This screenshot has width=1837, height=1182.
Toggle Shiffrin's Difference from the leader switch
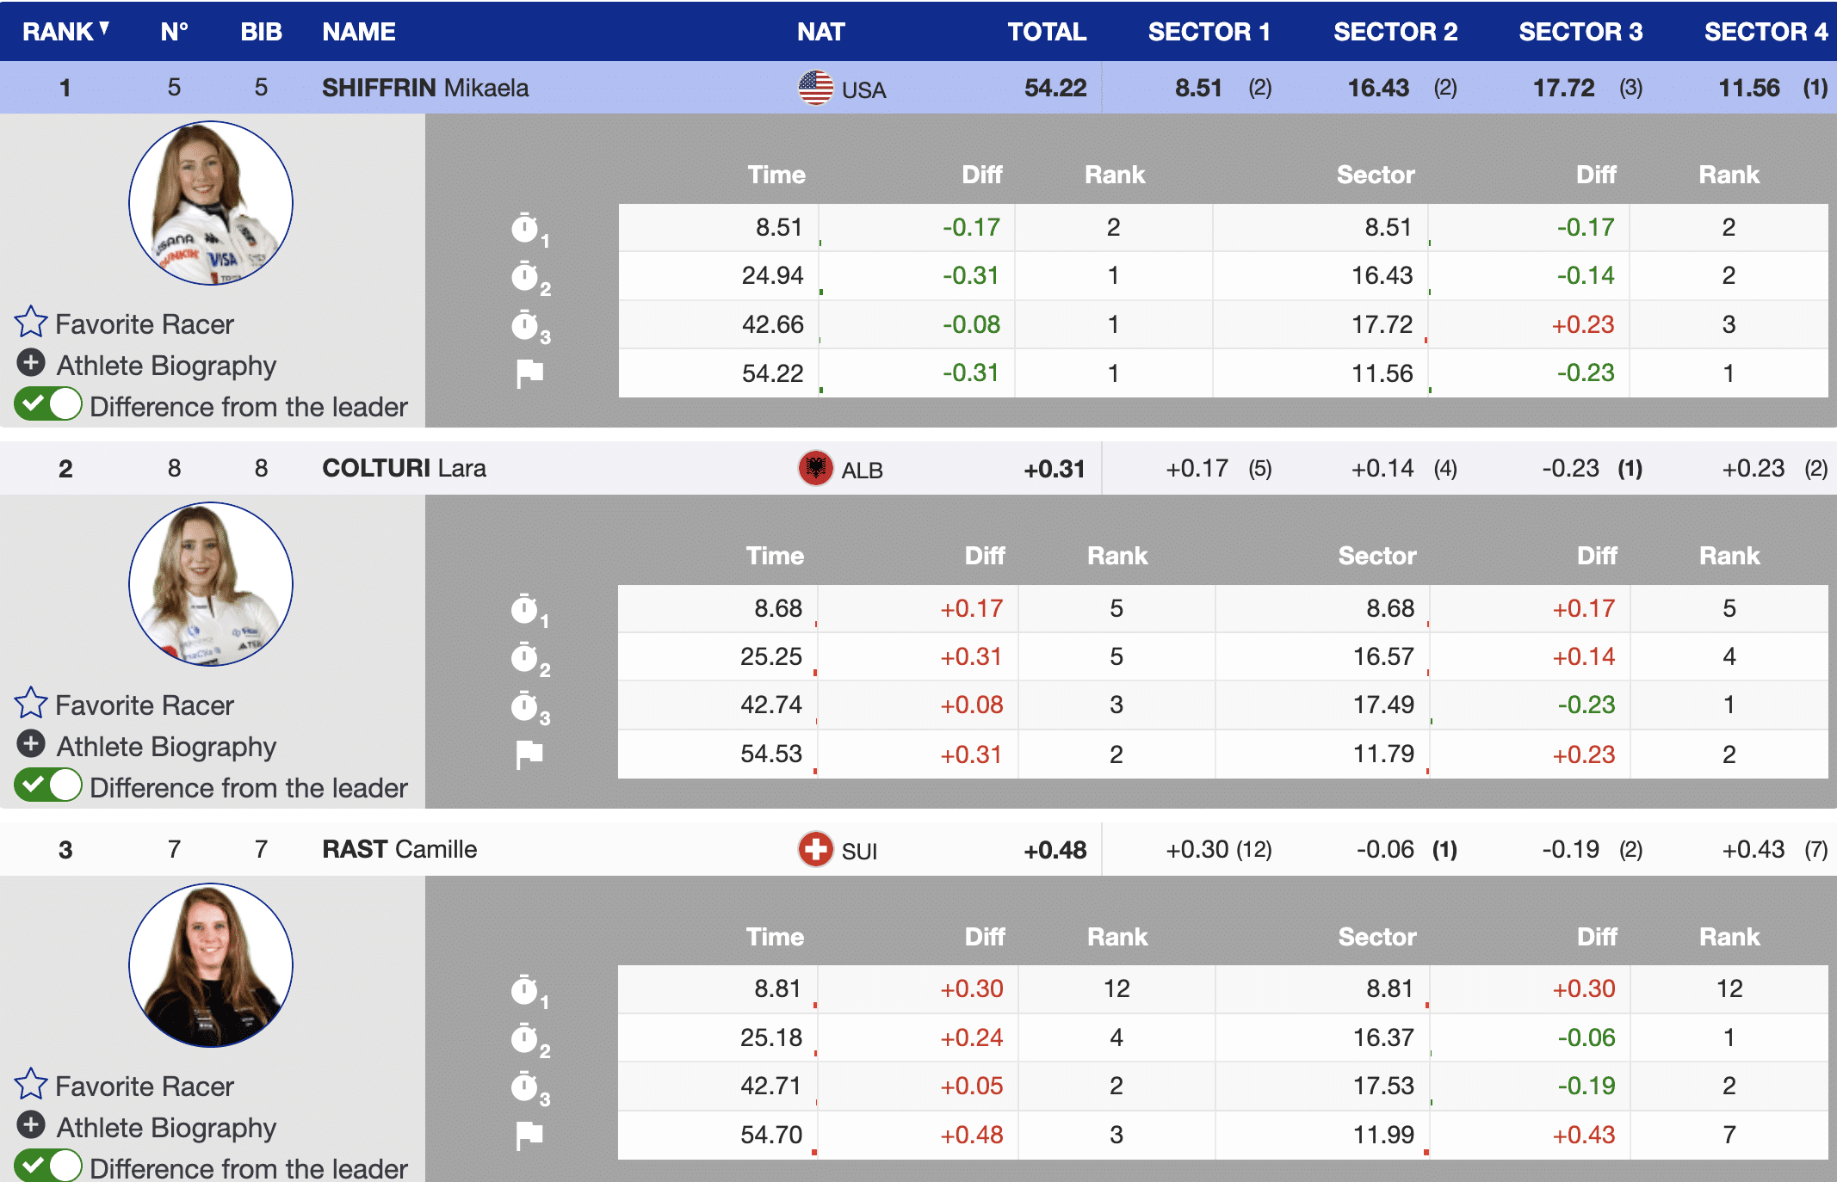48,404
